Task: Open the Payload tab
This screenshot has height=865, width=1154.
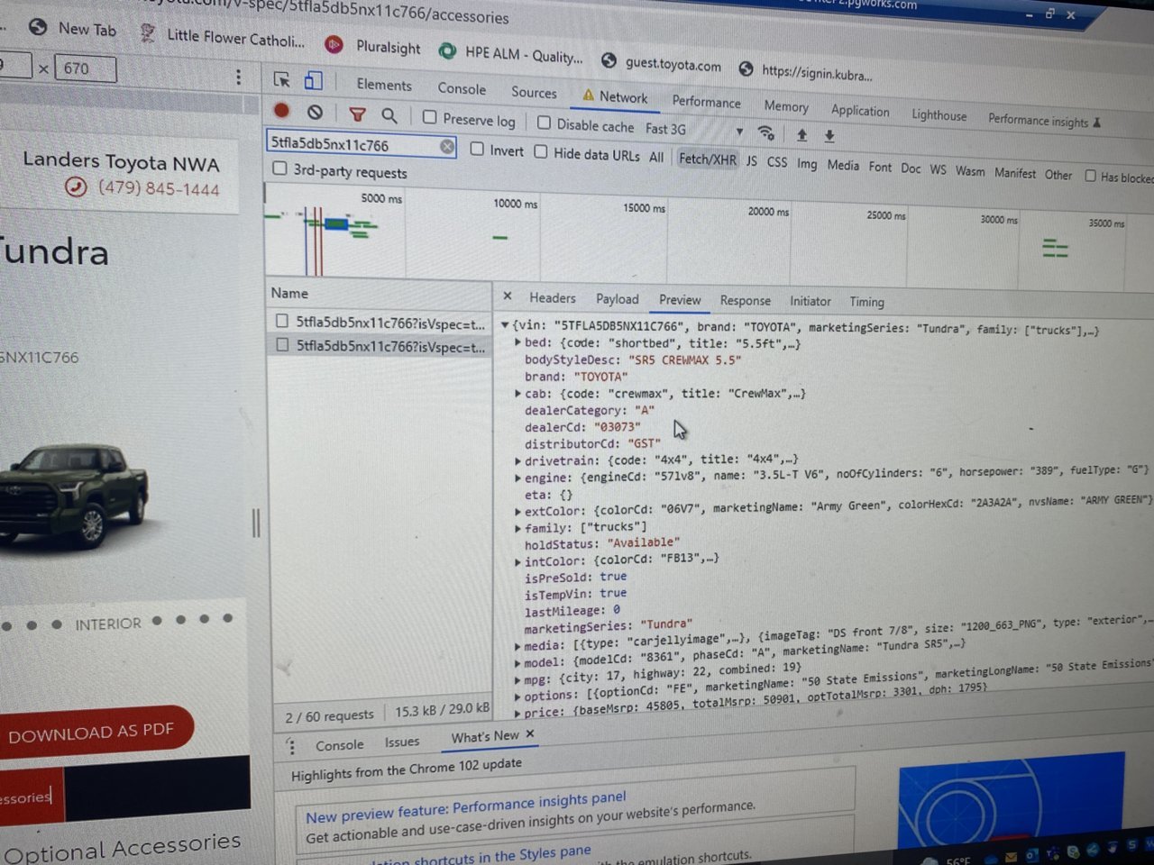Action: pos(617,298)
